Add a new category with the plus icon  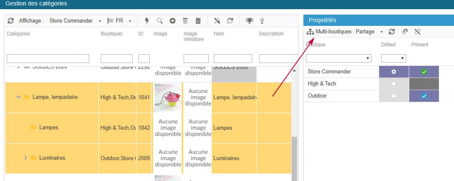172,21
